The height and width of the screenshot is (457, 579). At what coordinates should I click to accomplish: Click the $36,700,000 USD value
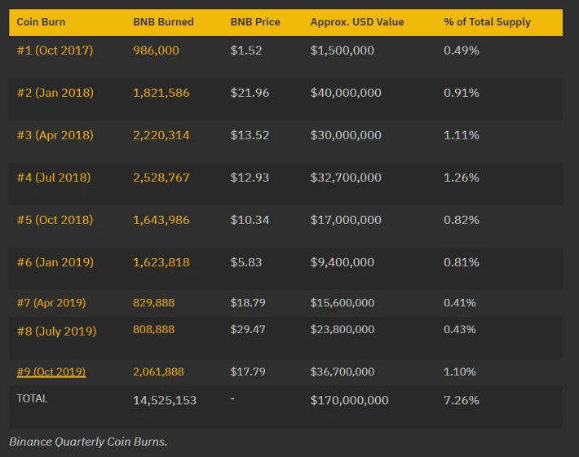pos(343,371)
